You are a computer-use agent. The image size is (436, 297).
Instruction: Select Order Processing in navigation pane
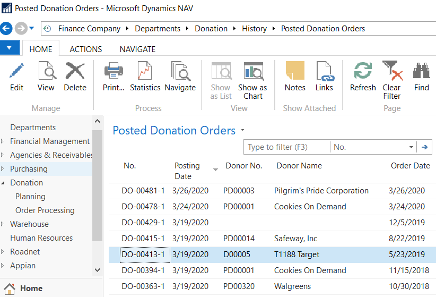(45, 210)
